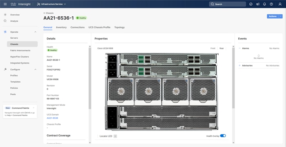
Task: Click the first fan module in chassis
Action: (121, 92)
